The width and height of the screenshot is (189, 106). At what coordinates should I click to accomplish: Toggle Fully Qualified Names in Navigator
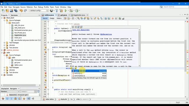pyautogui.click(x=24, y=99)
